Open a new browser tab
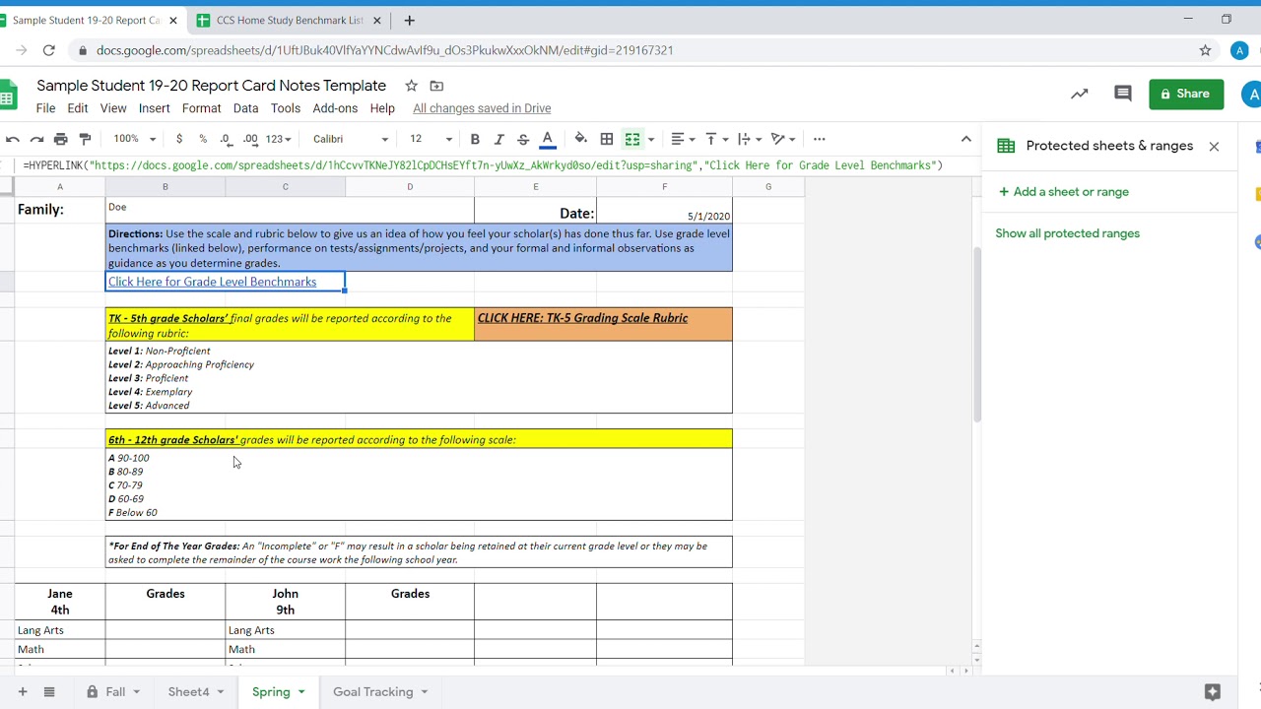Viewport: 1261px width, 709px height. pyautogui.click(x=410, y=20)
